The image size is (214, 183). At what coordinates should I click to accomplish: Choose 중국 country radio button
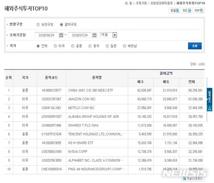90,46
